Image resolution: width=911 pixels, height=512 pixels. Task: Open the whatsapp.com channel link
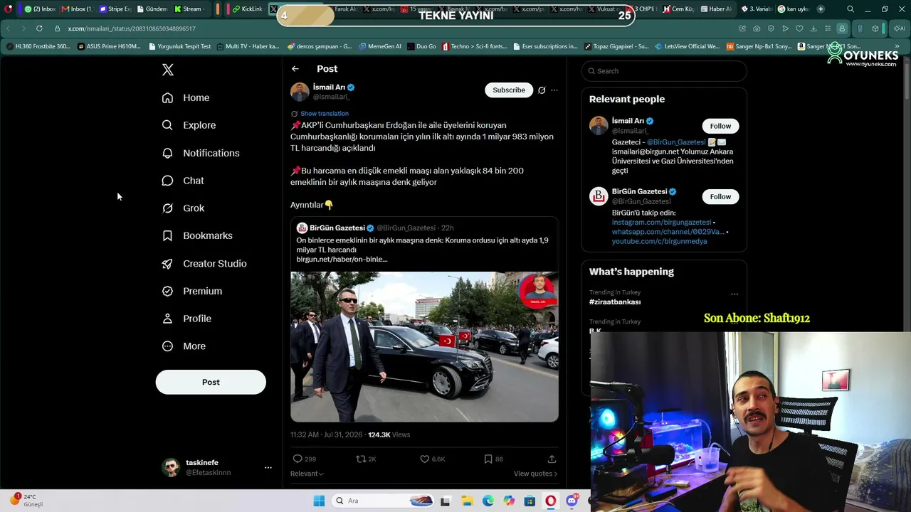pyautogui.click(x=668, y=232)
